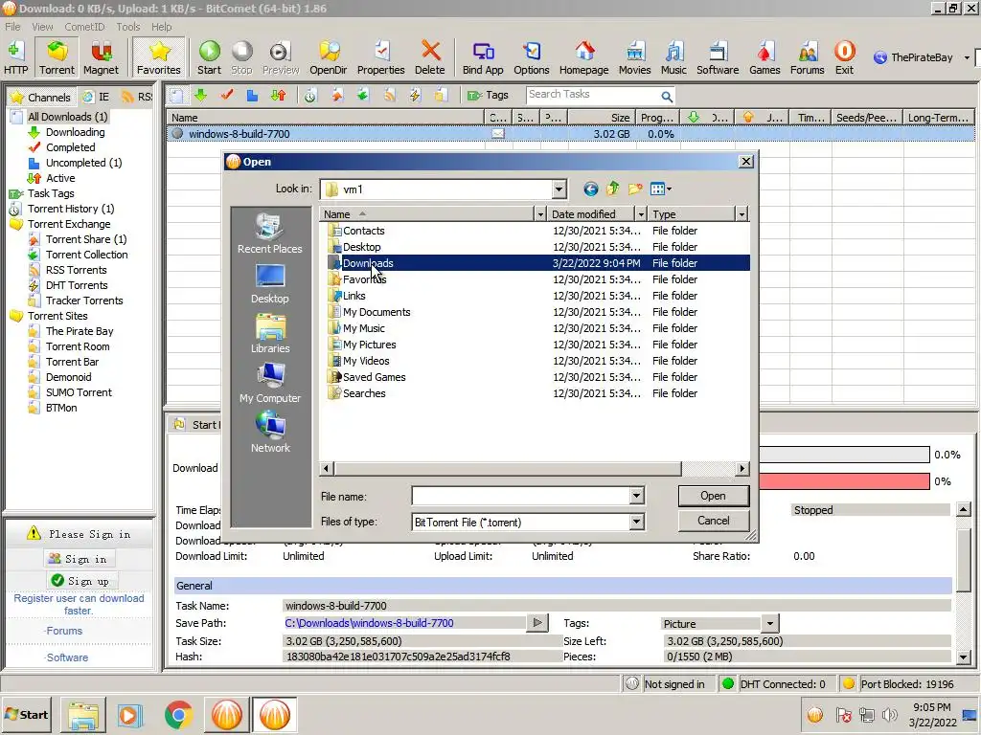Toggle the Favorites panel button
Screen dimensions: 981x735
tap(159, 57)
